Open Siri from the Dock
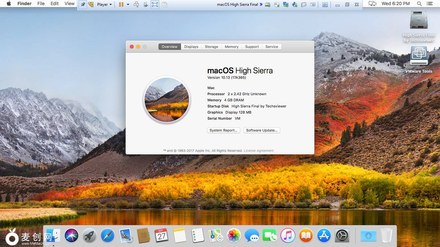This screenshot has height=247, width=440. coord(71,236)
